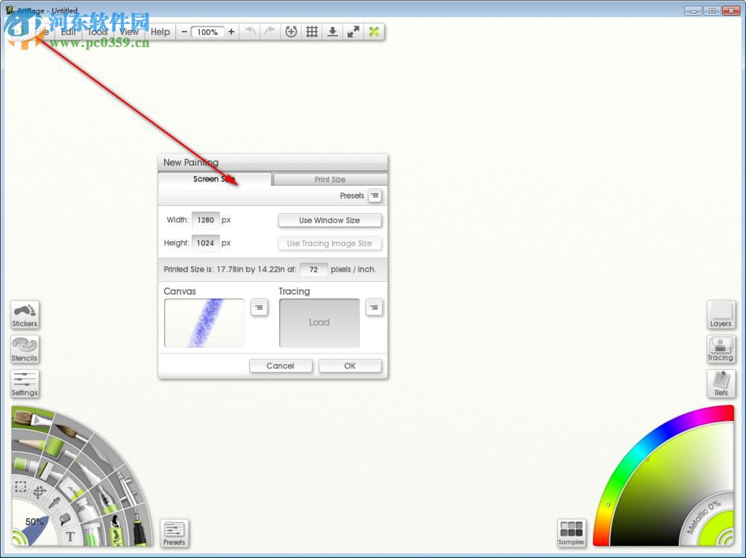Open the tool Presets panel

pyautogui.click(x=174, y=533)
